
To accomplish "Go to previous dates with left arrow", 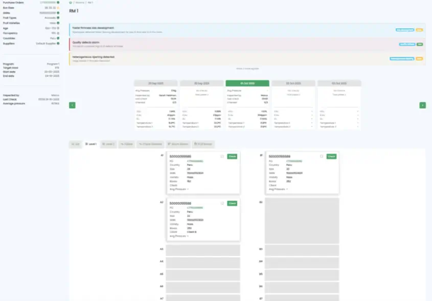I will coord(73,105).
